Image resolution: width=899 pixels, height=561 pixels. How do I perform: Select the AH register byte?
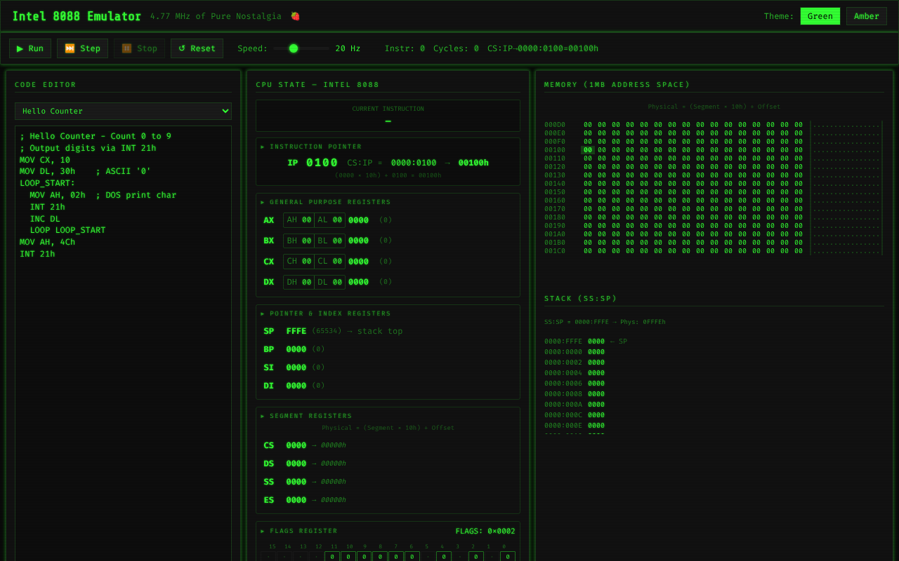[x=298, y=220]
